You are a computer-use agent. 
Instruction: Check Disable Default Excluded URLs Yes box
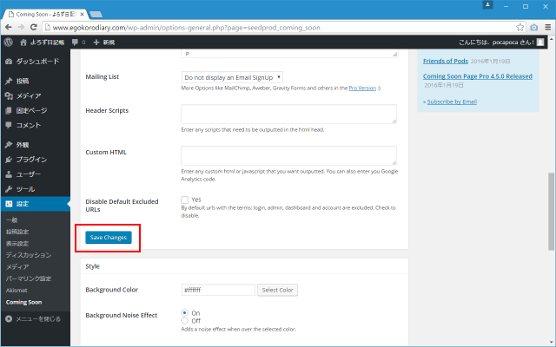click(184, 200)
